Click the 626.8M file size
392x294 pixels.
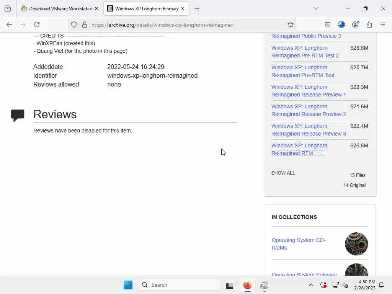[x=359, y=145]
